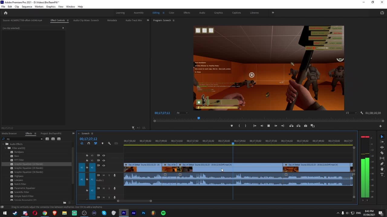Switch to Color workspace

coord(171,13)
